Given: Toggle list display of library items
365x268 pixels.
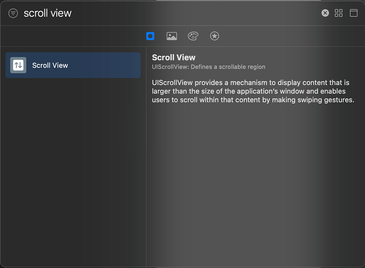Looking at the screenshot, I should [353, 13].
